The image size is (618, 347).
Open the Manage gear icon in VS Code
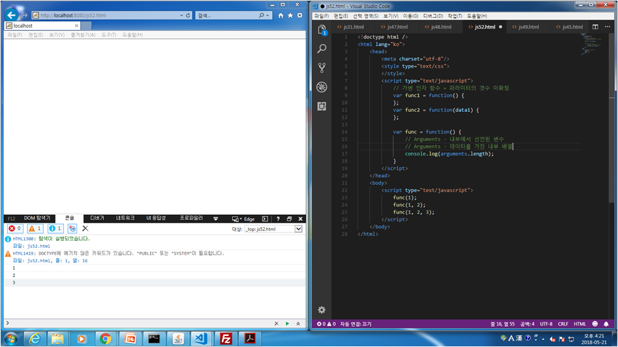(322, 310)
